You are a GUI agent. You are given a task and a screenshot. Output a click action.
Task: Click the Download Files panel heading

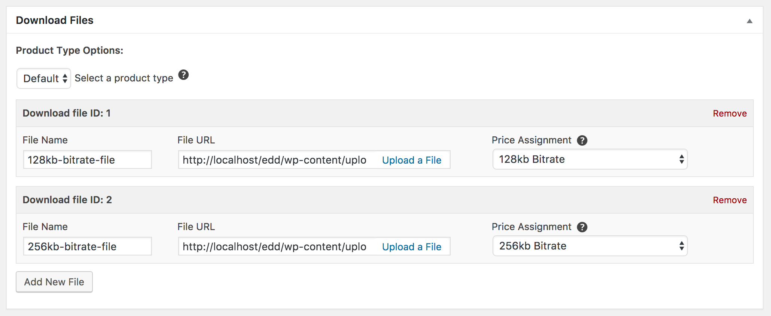pos(55,20)
